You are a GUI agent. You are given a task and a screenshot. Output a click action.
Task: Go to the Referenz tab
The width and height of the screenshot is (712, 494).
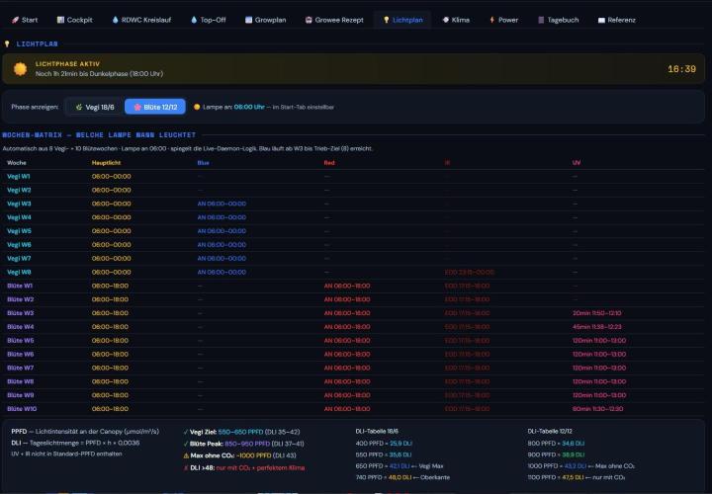616,20
